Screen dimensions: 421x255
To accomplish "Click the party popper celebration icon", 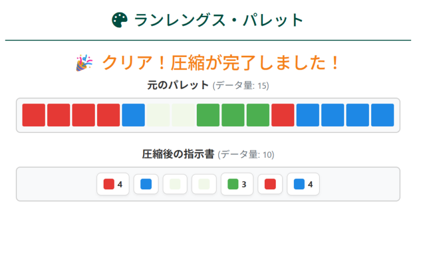I will point(84,63).
